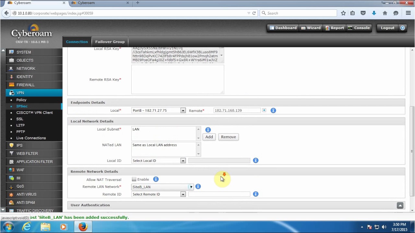
Task: Open address bar history dropdown
Action: 249,13
